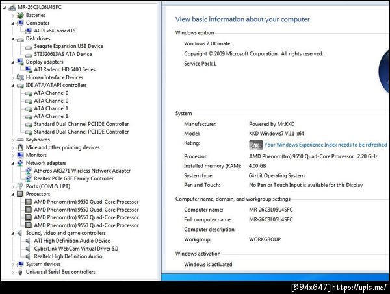Open the Windows Experience Index refresh link

click(x=326, y=145)
